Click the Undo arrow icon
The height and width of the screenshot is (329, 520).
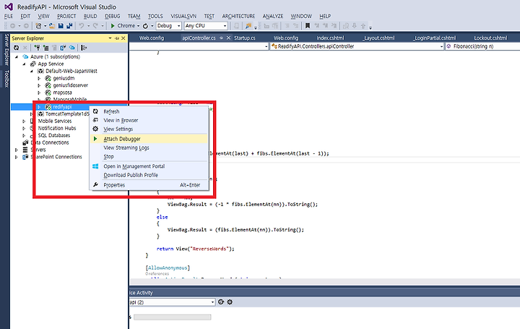point(81,26)
